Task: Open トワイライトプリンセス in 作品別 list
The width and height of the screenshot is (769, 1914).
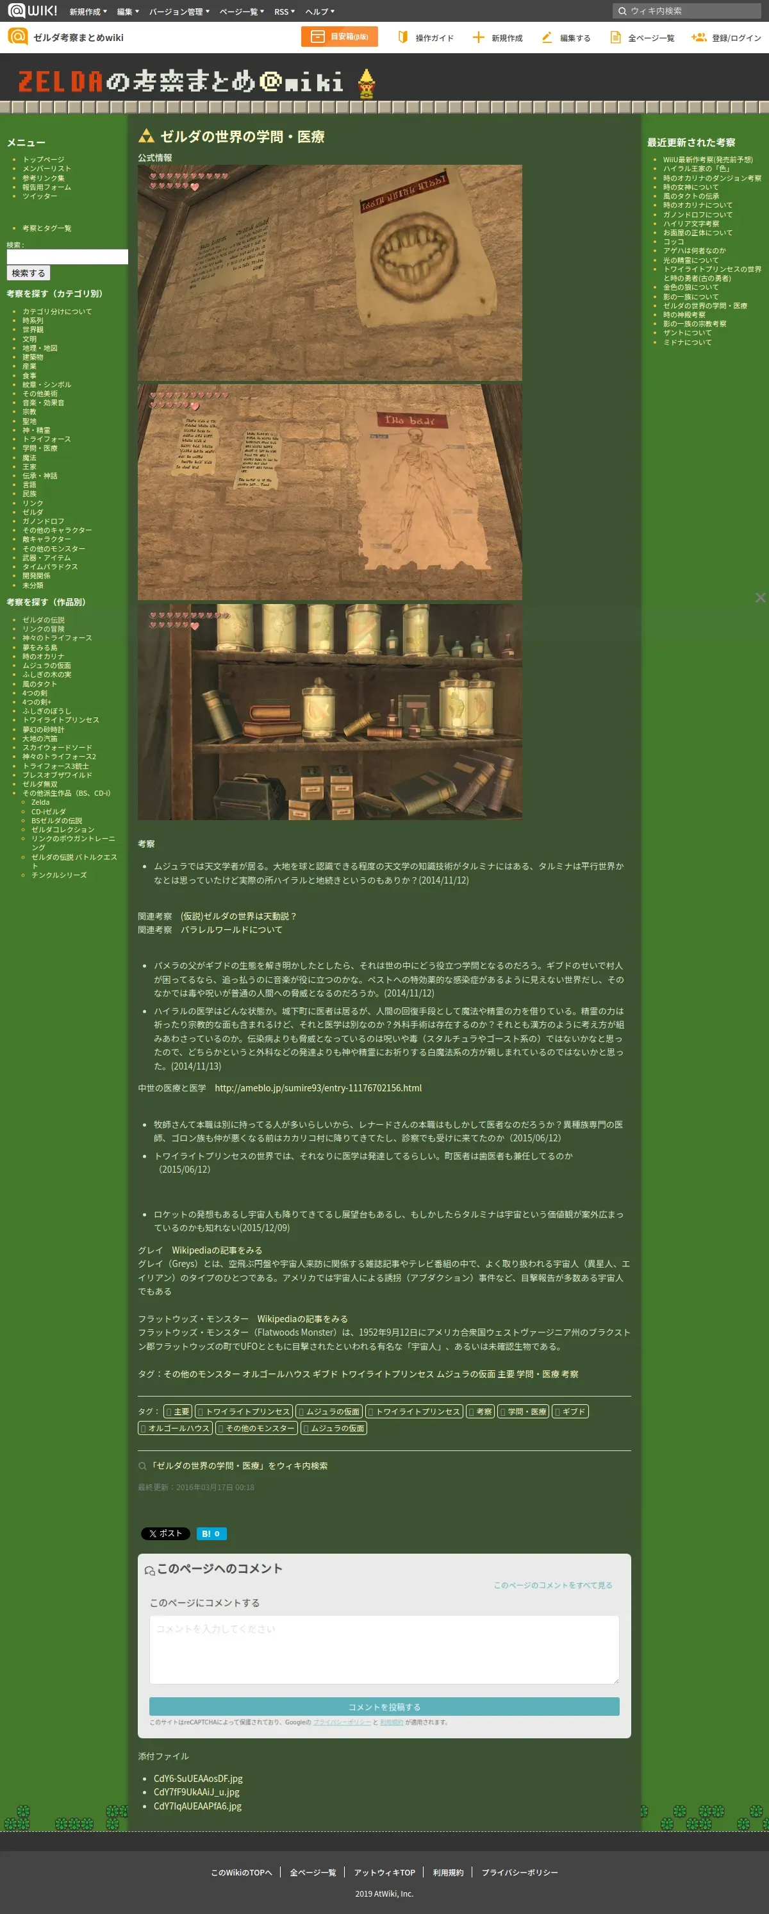Action: pos(60,720)
